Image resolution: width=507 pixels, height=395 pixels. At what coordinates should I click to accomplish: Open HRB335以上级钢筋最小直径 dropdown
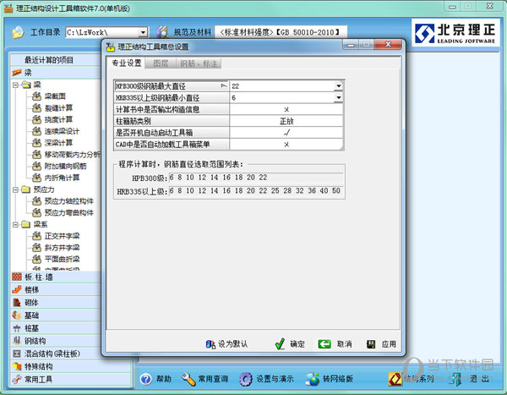pyautogui.click(x=338, y=98)
